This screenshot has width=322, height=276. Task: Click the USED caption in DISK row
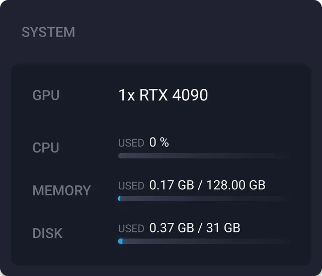point(131,229)
